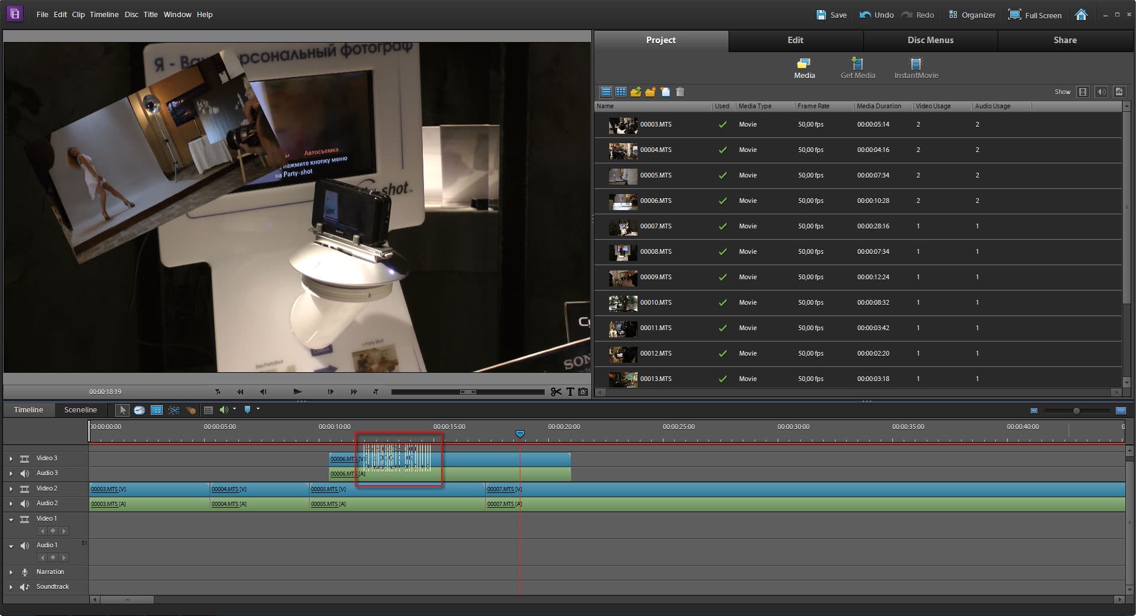
Task: Click the Add Default Text icon
Action: pos(570,392)
